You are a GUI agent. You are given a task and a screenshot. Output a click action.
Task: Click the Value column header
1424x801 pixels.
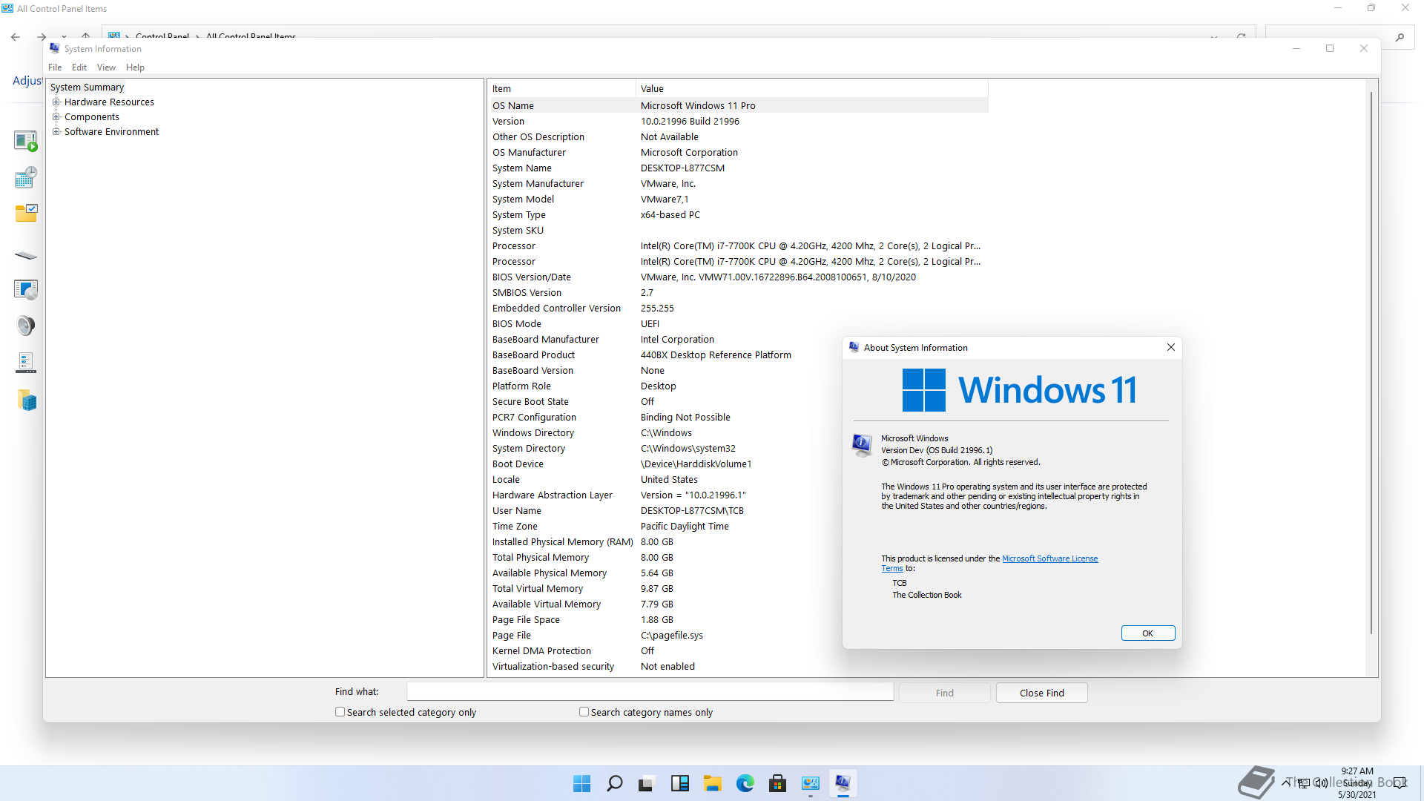(x=812, y=88)
